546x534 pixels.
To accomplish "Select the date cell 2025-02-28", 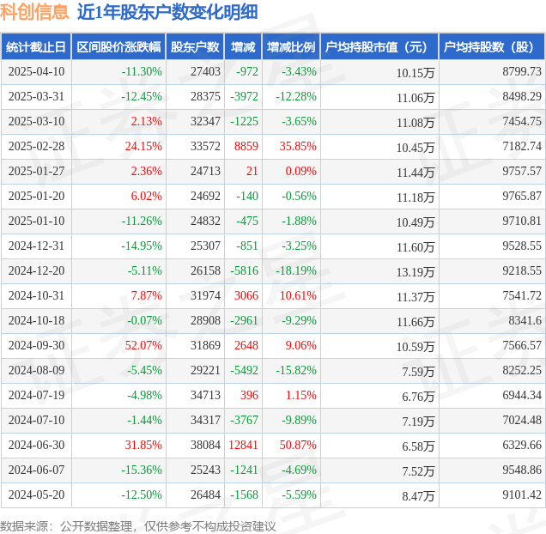I will pos(37,146).
